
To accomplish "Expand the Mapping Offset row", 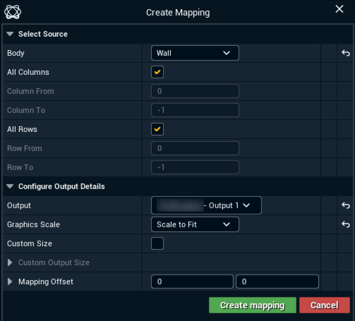I will [10, 282].
